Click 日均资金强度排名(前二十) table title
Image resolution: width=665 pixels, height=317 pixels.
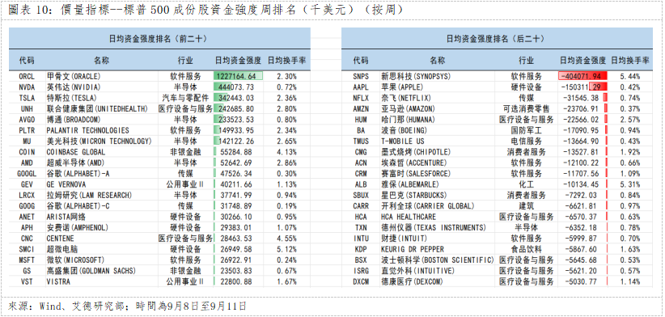tap(159, 39)
